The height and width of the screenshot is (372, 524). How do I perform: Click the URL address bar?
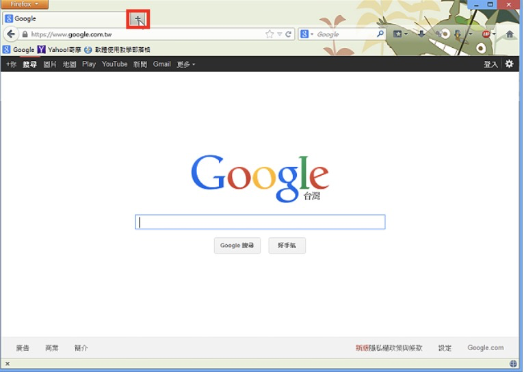tap(147, 34)
